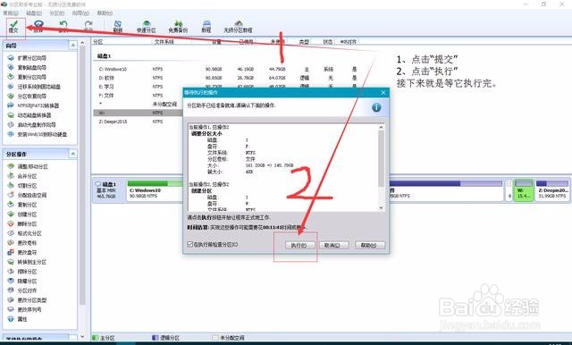Click the 刷新 (Reload) toolbar icon
Screen dimensions: 572x345
pyautogui.click(x=117, y=24)
